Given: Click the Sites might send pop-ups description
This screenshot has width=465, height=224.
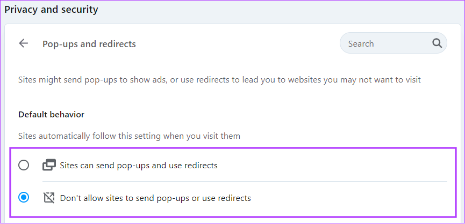Looking at the screenshot, I should point(219,80).
